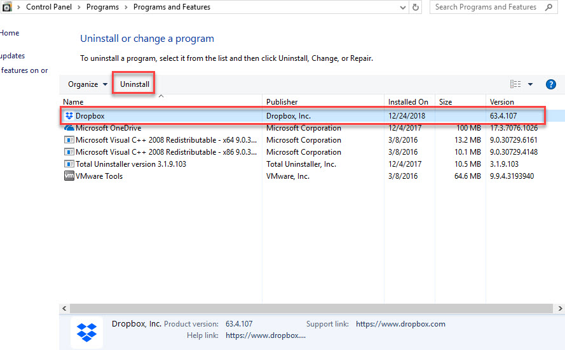The image size is (565, 350).
Task: Open the dropbox.com support link
Action: 400,324
